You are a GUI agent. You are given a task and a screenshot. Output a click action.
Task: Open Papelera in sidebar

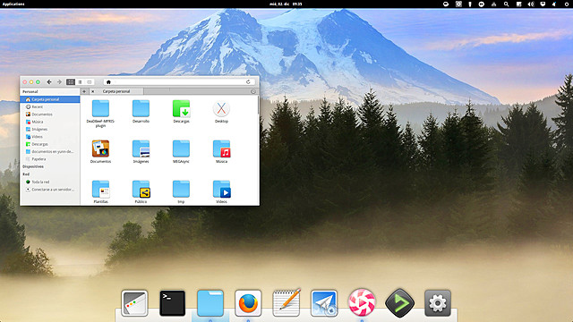tap(50, 159)
